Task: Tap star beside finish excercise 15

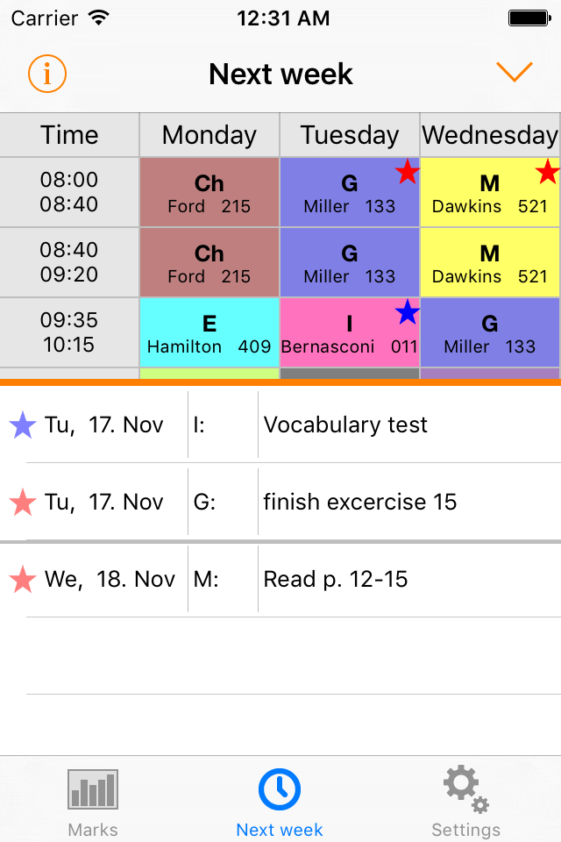Action: click(x=22, y=503)
